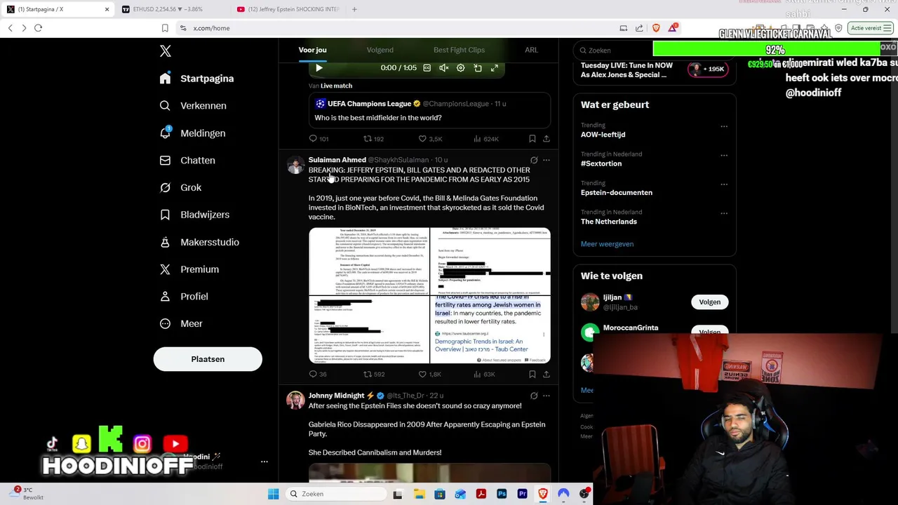Screen dimensions: 898x505
Task: Toggle picture-in-picture on the video player
Action: (478, 68)
